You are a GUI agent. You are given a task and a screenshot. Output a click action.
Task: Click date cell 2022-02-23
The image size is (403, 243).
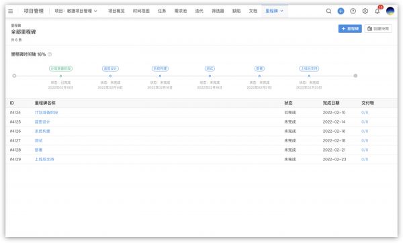(x=334, y=159)
